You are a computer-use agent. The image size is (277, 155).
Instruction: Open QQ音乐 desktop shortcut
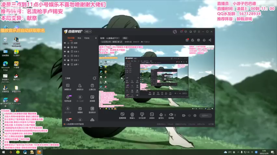pyautogui.click(x=16, y=53)
